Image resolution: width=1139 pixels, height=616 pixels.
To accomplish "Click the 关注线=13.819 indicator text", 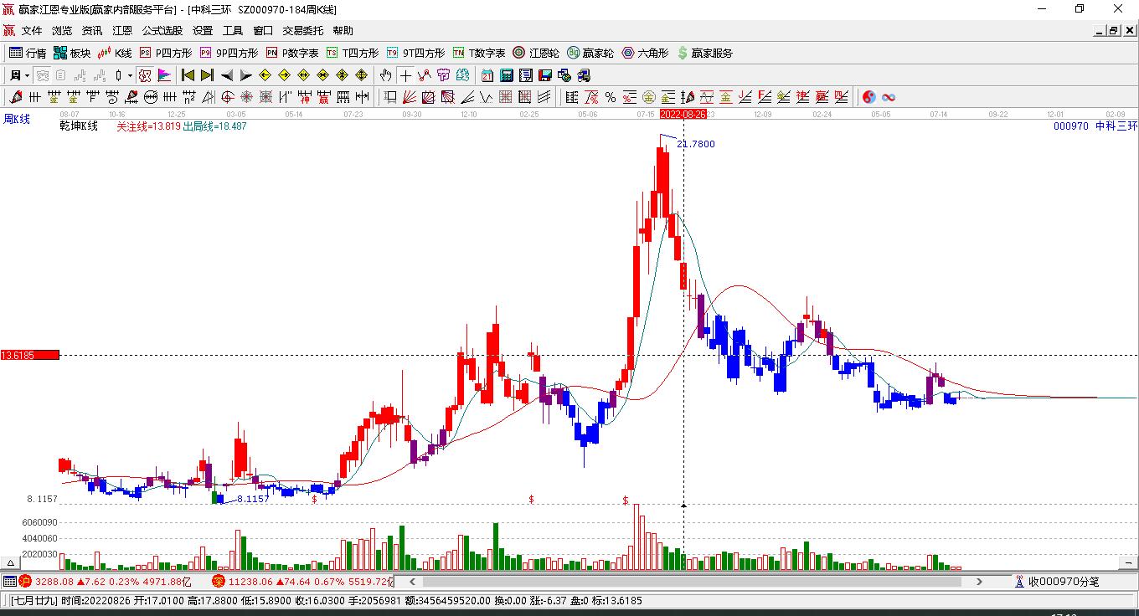I will [148, 126].
